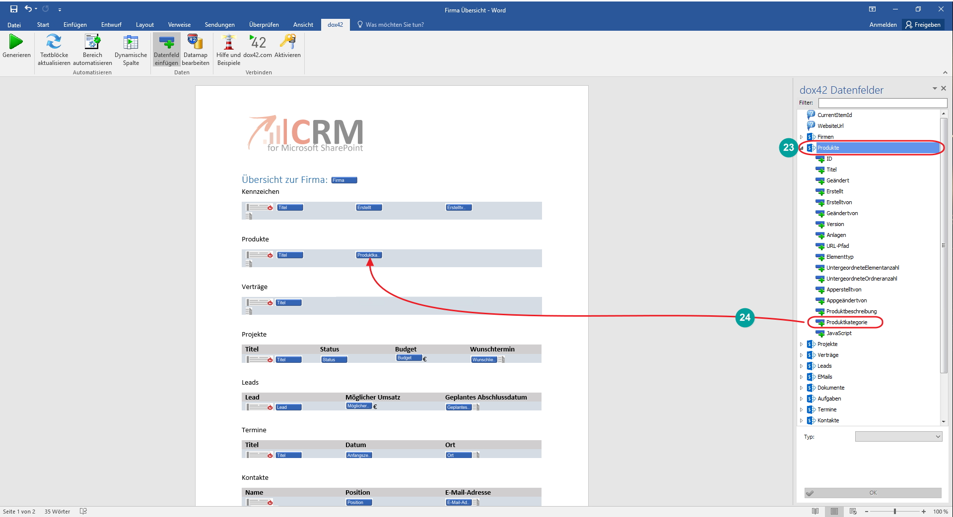Switch to the Entwurf tab
The width and height of the screenshot is (953, 517).
click(111, 25)
